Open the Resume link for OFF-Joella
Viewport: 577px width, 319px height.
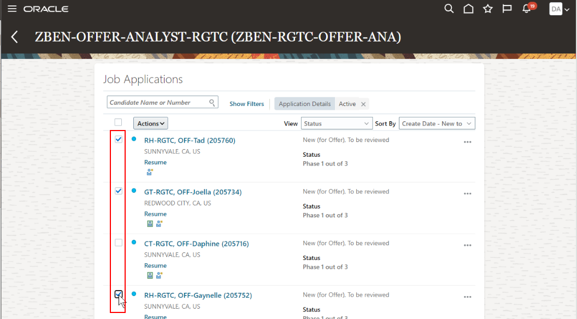155,214
